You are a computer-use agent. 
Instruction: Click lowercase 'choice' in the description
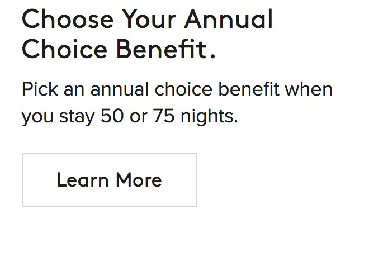pyautogui.click(x=182, y=89)
